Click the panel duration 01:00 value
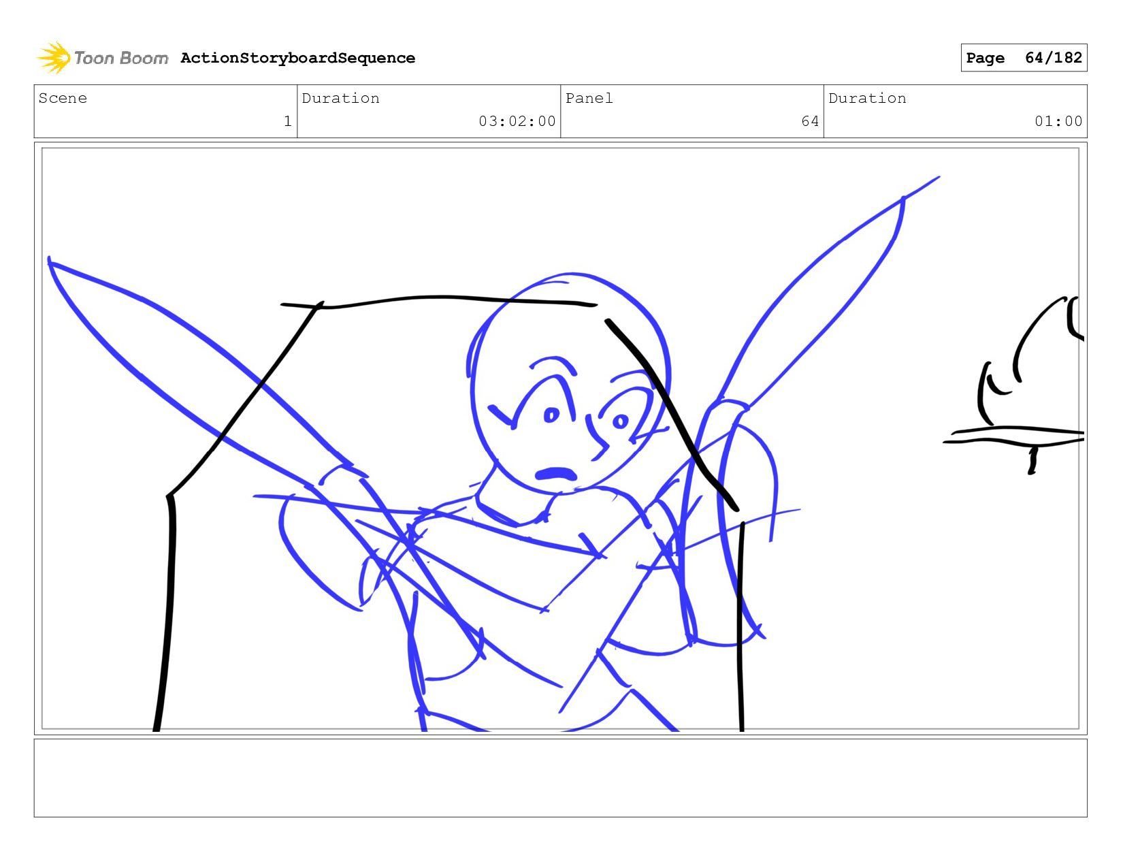This screenshot has height=868, width=1123. 1058,121
